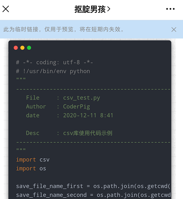Tap the csv_test.py file name text

[81, 98]
